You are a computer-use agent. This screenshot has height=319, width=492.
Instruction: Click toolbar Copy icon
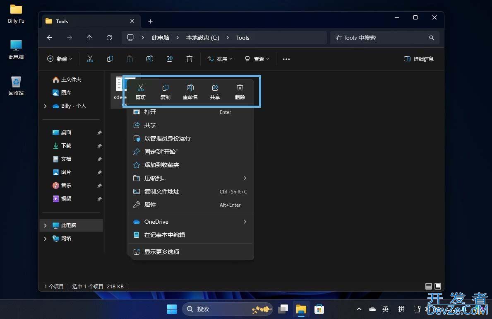[110, 59]
